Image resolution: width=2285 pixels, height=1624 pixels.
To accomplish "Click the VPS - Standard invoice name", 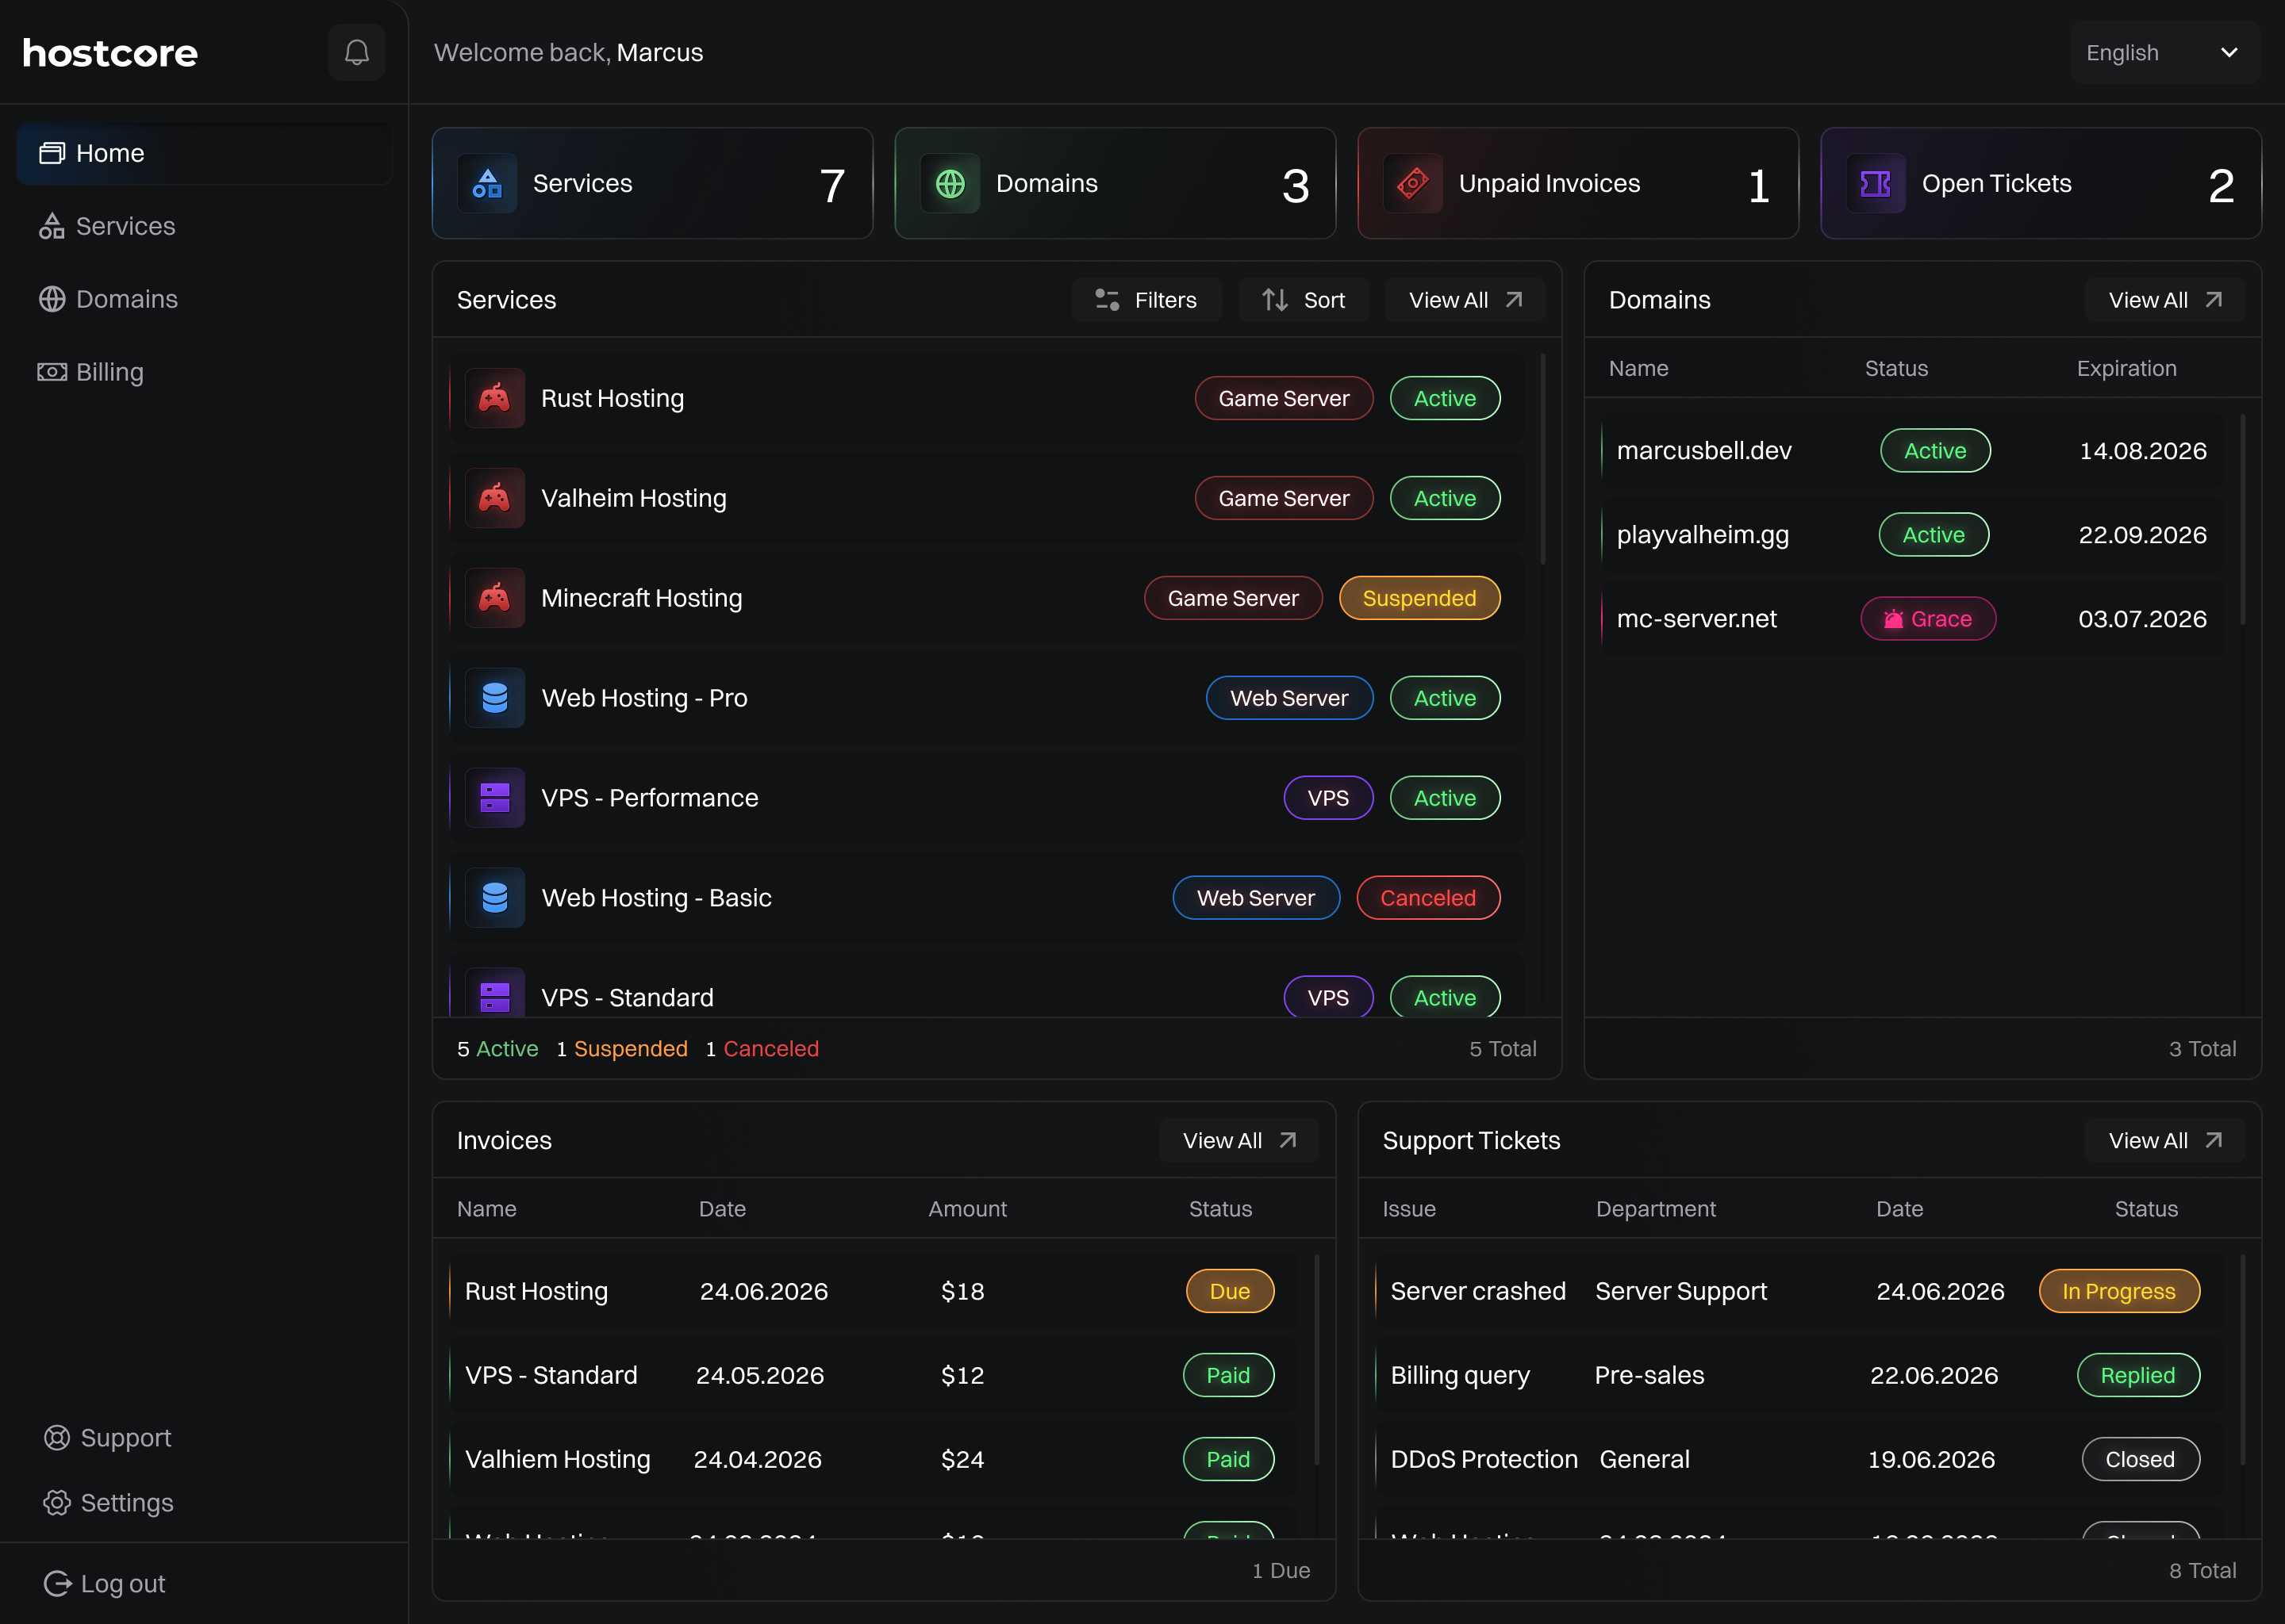I will click(551, 1375).
